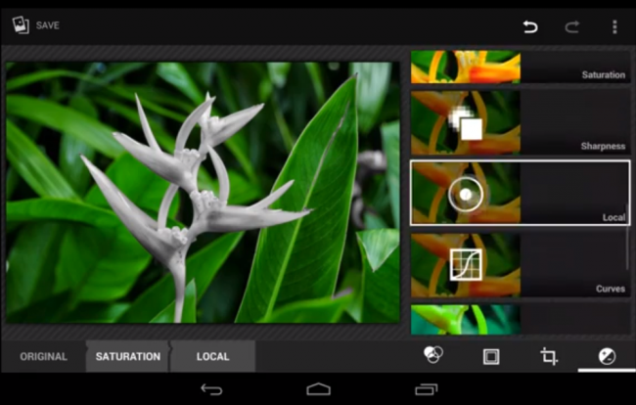Open the color filters category icon
Image resolution: width=636 pixels, height=405 pixels.
[x=433, y=356]
